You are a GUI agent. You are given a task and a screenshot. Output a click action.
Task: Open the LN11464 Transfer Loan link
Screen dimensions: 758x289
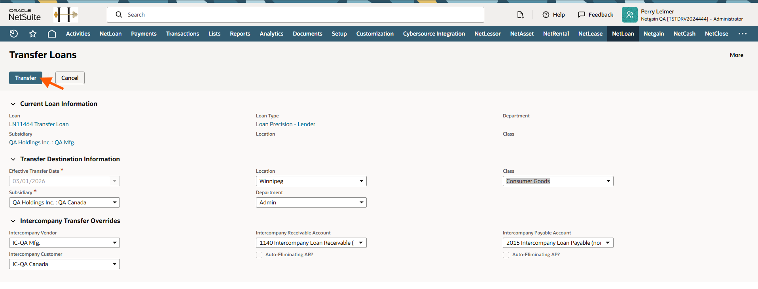click(39, 124)
